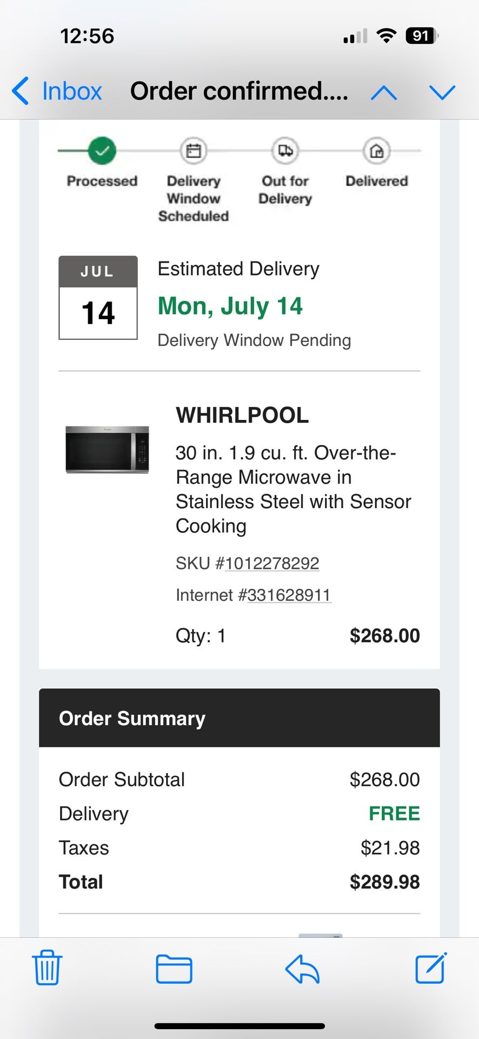The image size is (479, 1039).
Task: Tap the Whirlpool microwave product thumbnail
Action: coord(107,450)
